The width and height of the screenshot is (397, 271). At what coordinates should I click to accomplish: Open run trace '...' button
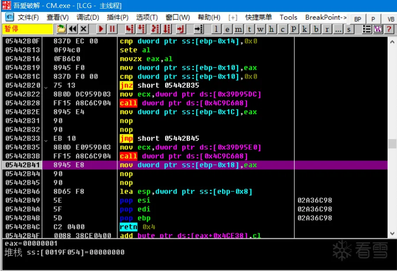(338, 29)
